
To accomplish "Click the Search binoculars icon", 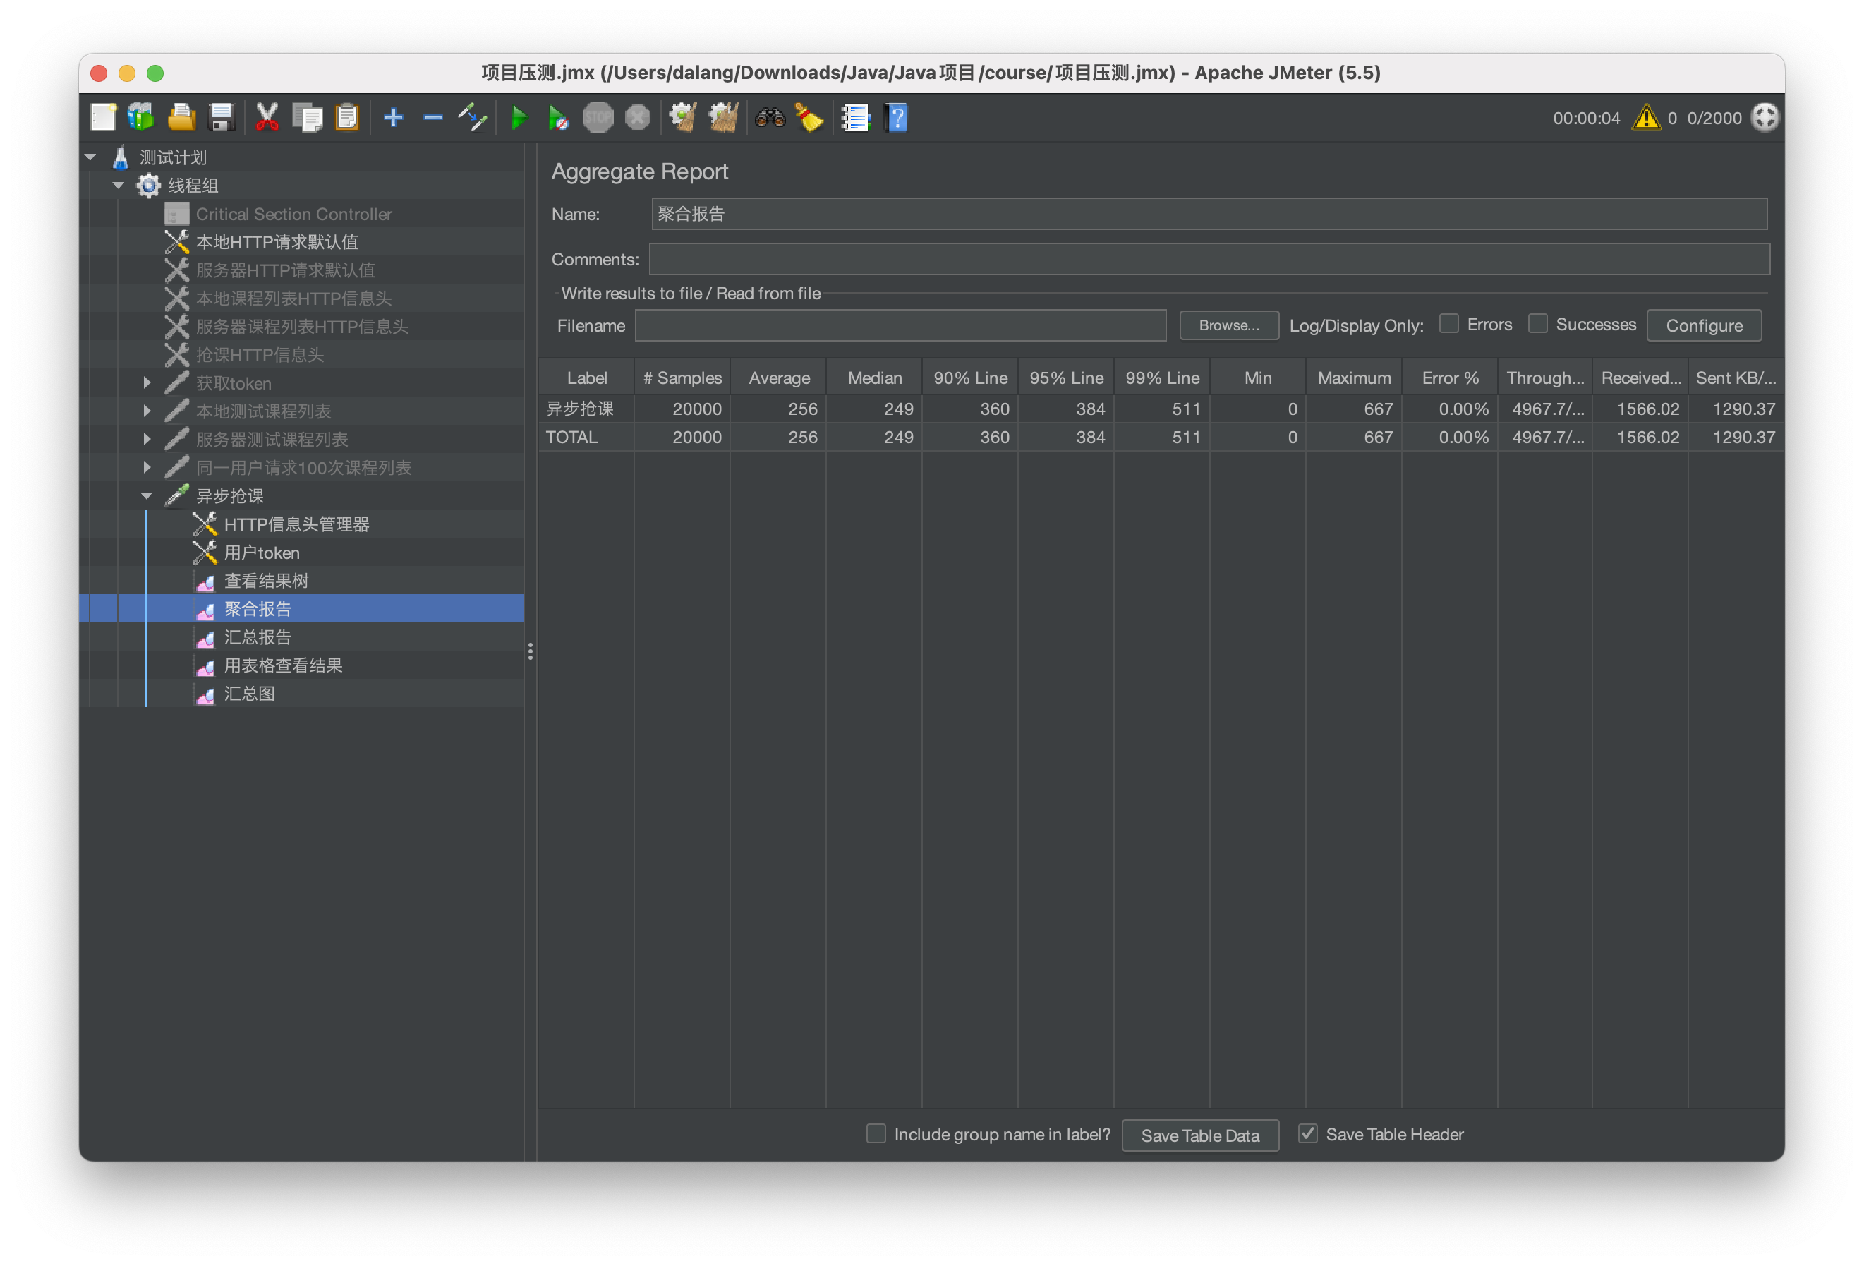I will (769, 118).
